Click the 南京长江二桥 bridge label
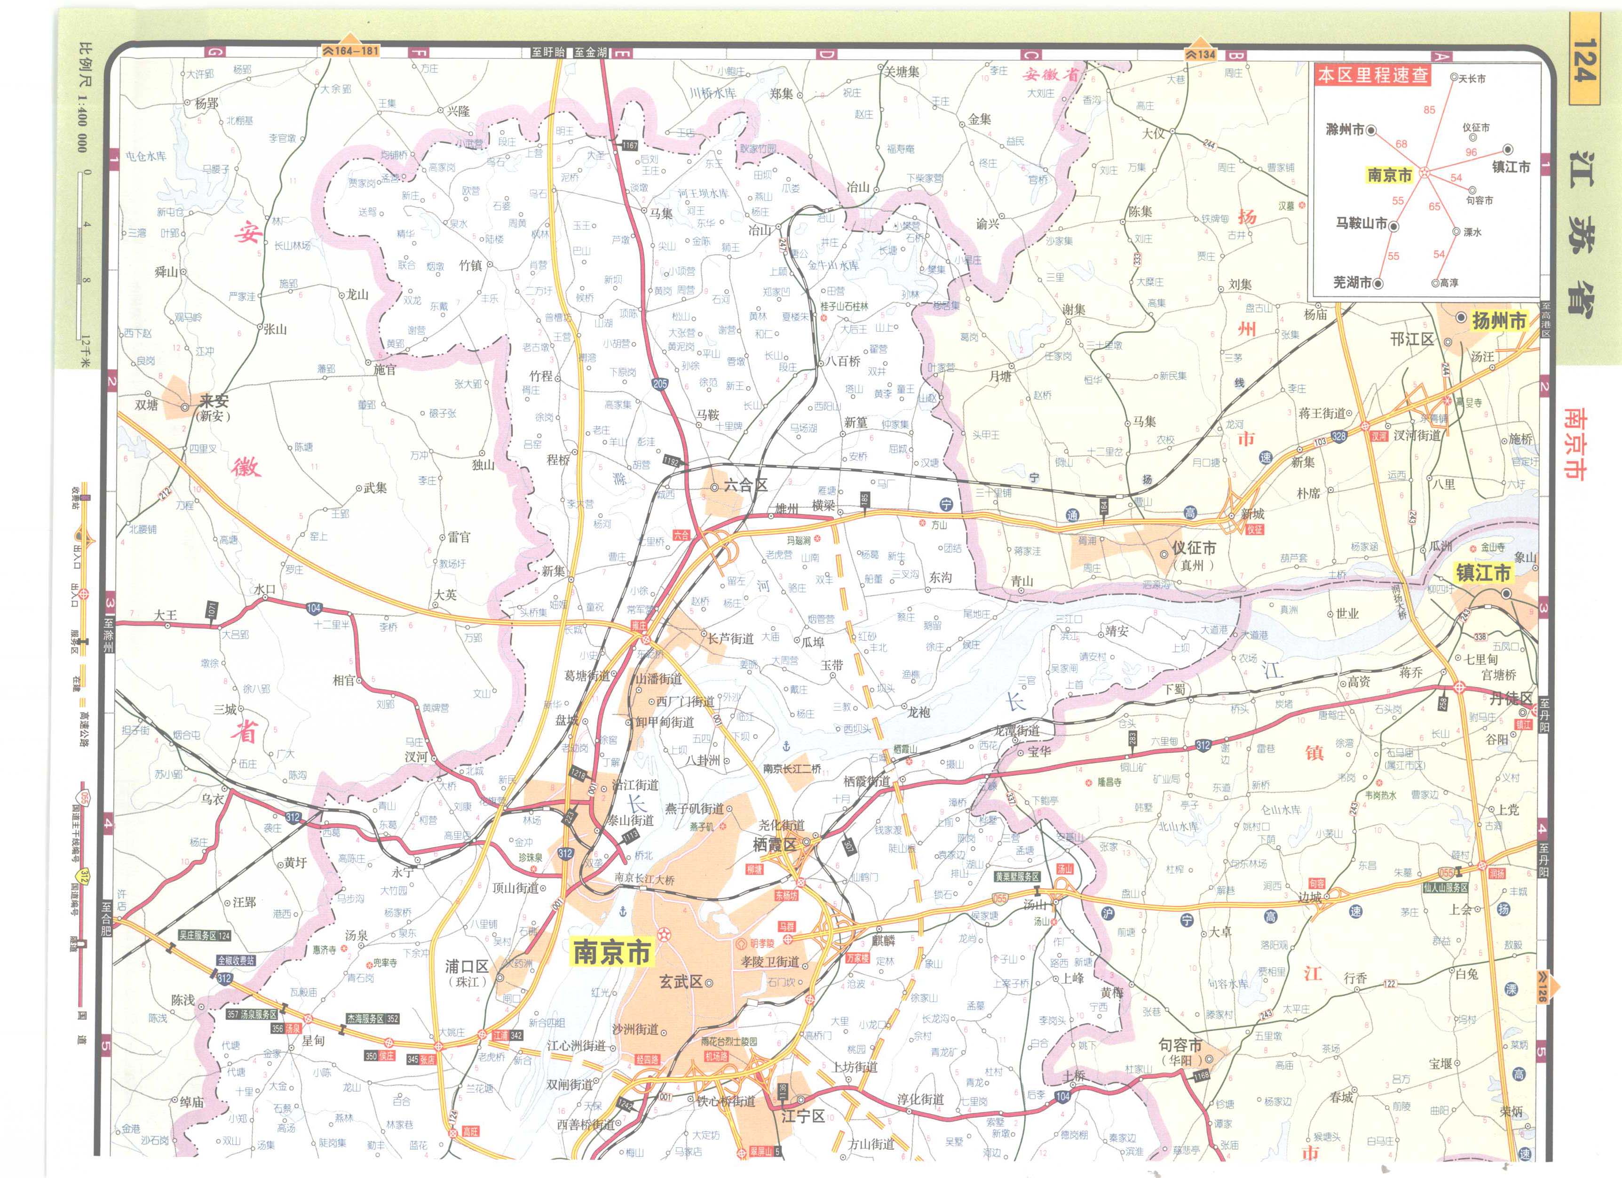This screenshot has width=1622, height=1178. [x=792, y=769]
